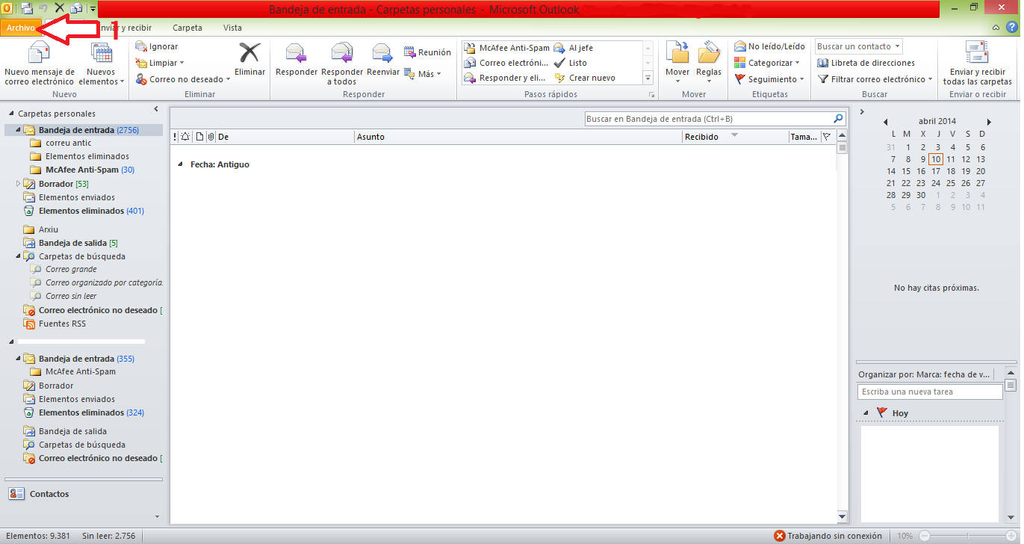Delete message with the Eliminar X icon

pyautogui.click(x=249, y=60)
